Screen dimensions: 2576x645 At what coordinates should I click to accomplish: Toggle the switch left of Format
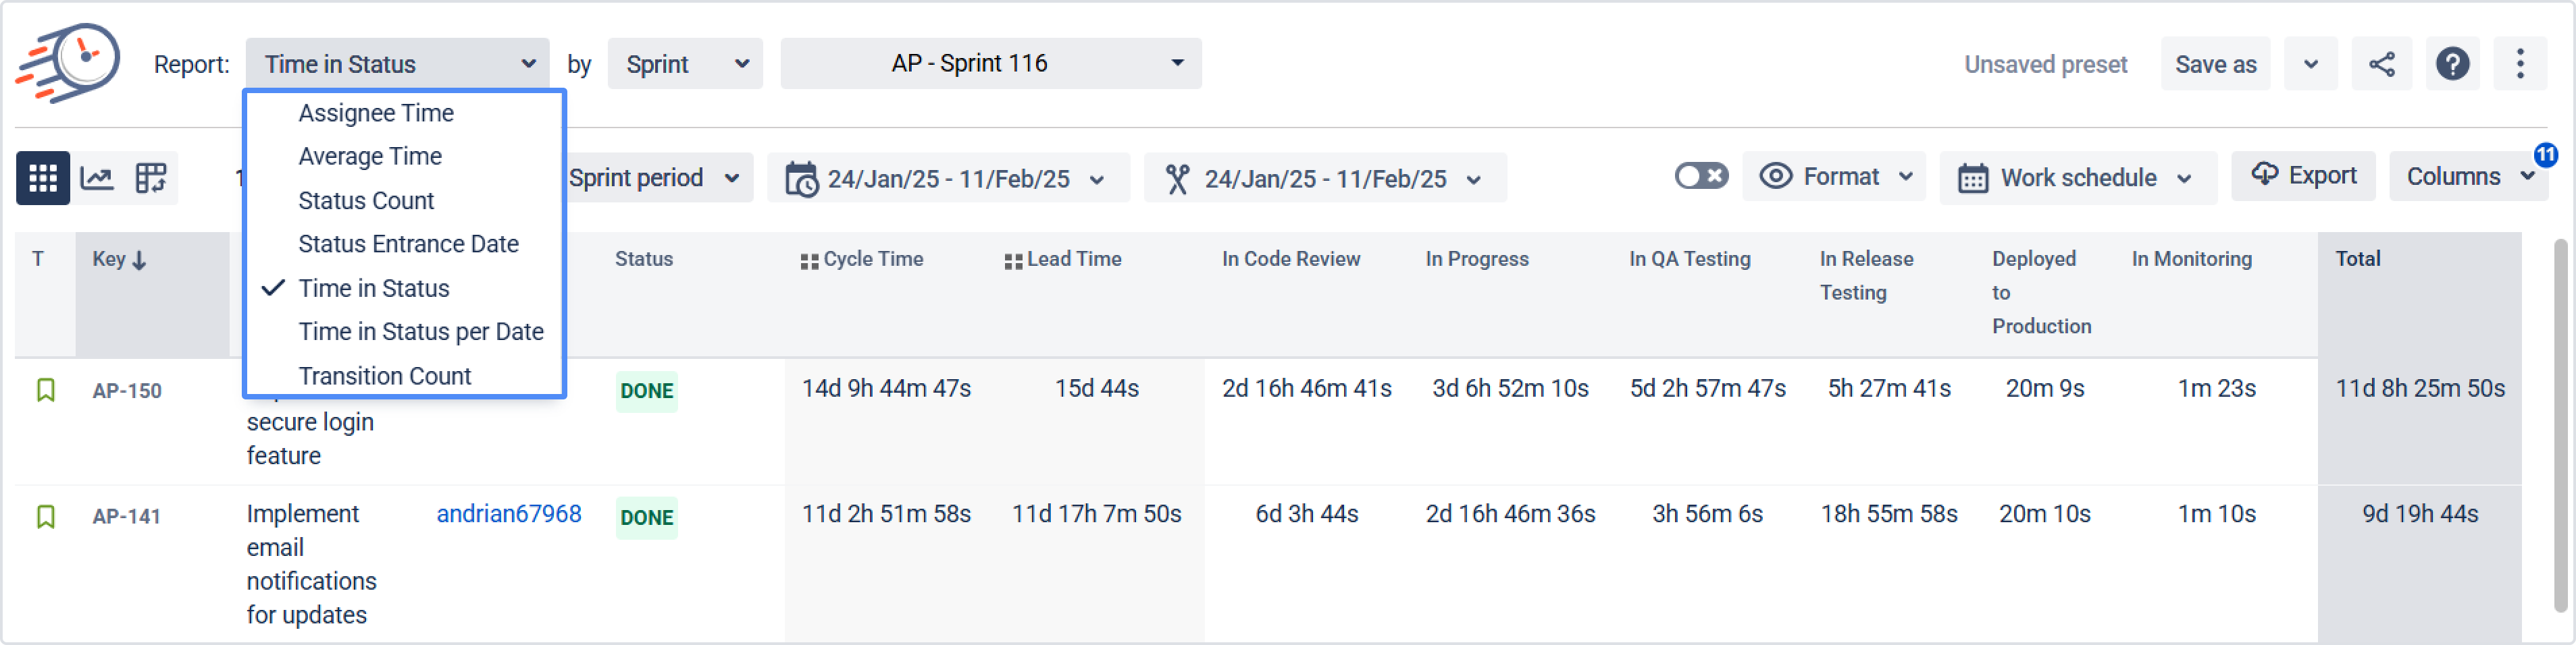tap(1700, 177)
